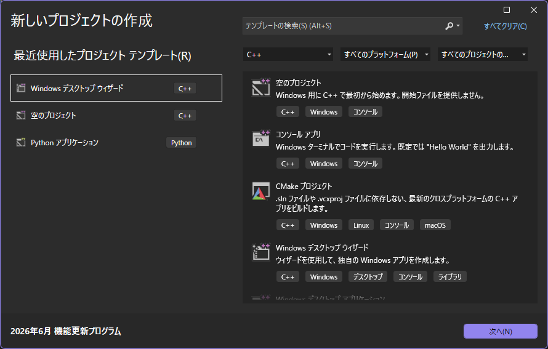Click the コンソール tag under CMake プロジェクト
548x349 pixels.
click(397, 225)
